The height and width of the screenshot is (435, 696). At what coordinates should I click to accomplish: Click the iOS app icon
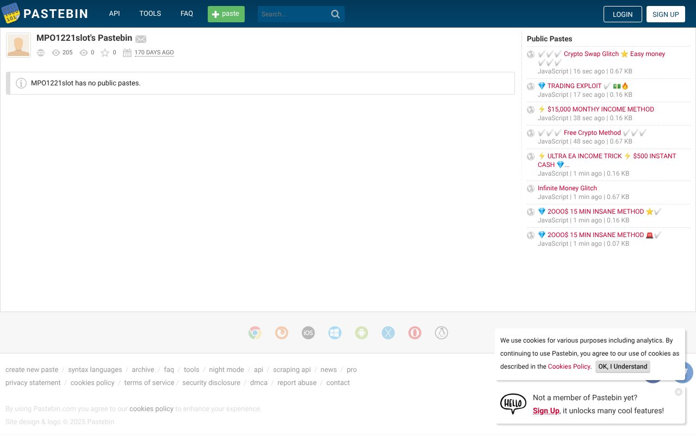308,333
